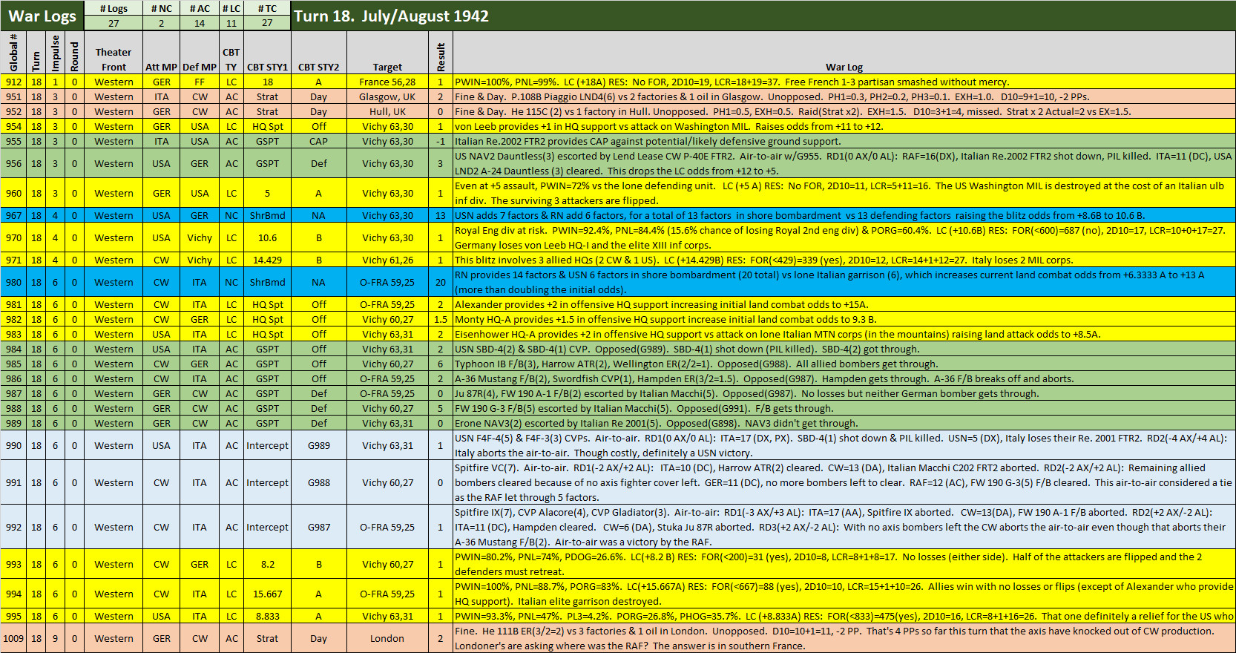Select the "G987" cell in row 992

(x=318, y=527)
